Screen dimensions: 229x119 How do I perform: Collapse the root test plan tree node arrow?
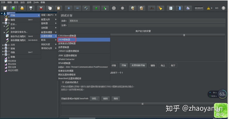tap(2, 14)
